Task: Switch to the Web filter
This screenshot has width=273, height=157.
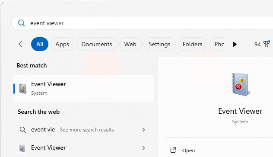Action: [130, 44]
